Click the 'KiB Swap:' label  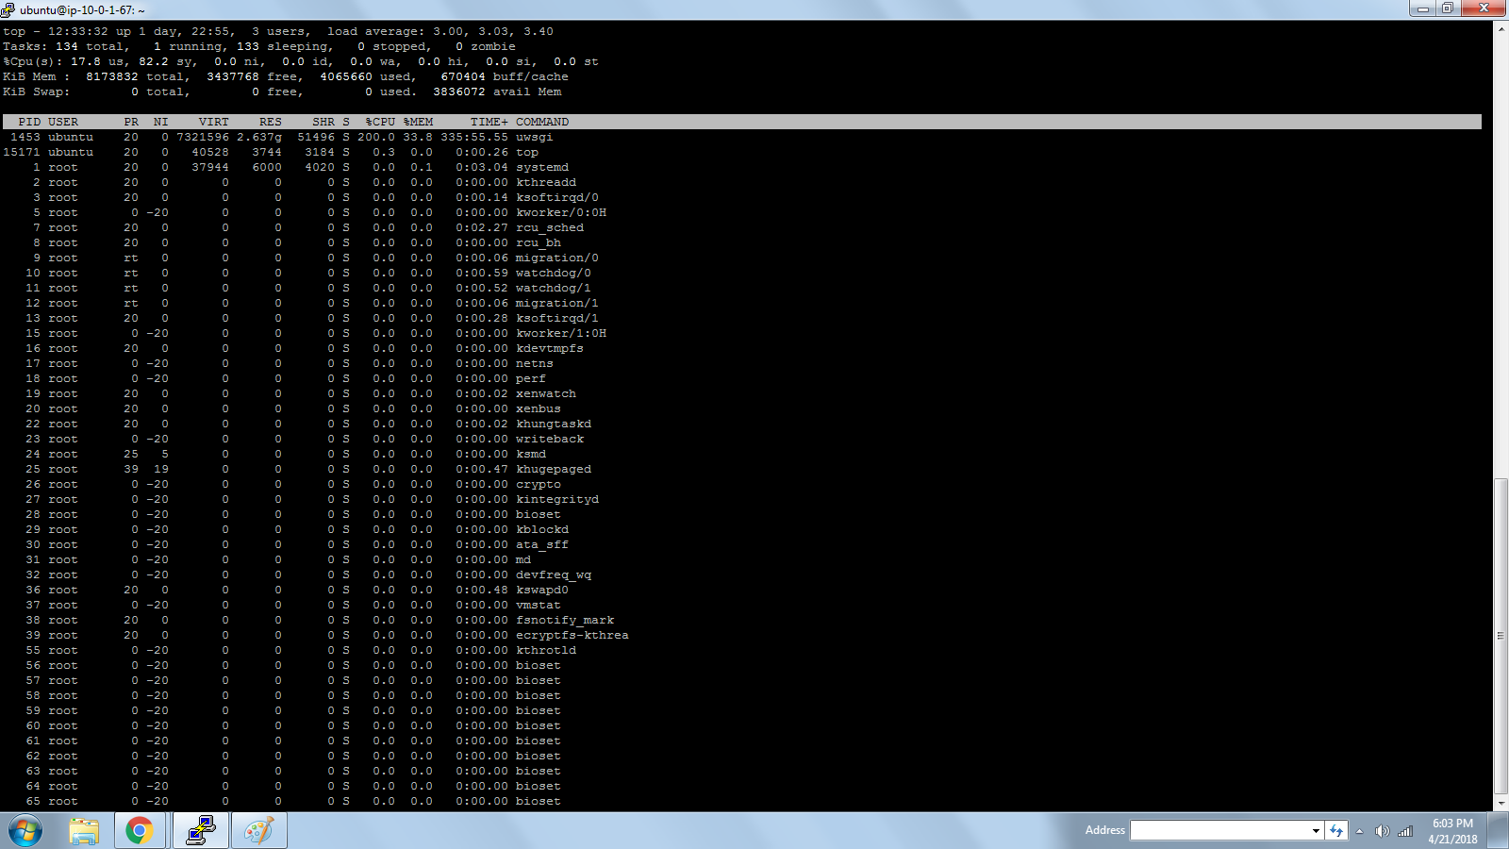[37, 92]
